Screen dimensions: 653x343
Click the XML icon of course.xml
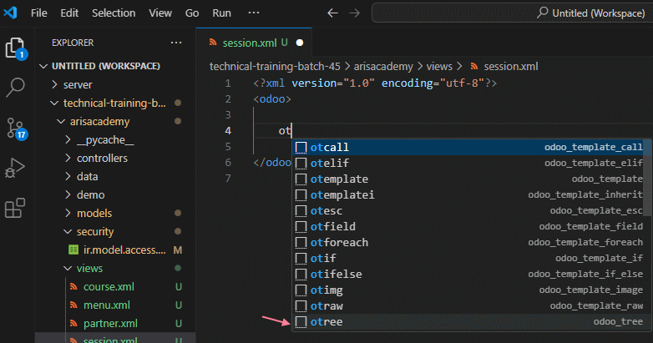tap(73, 287)
